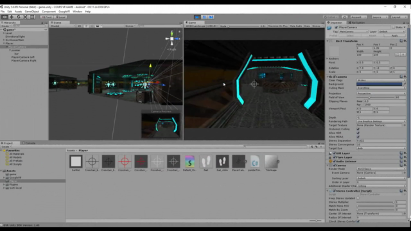Open Stereo Controller component settings gear
This screenshot has width=411, height=231.
click(x=405, y=191)
